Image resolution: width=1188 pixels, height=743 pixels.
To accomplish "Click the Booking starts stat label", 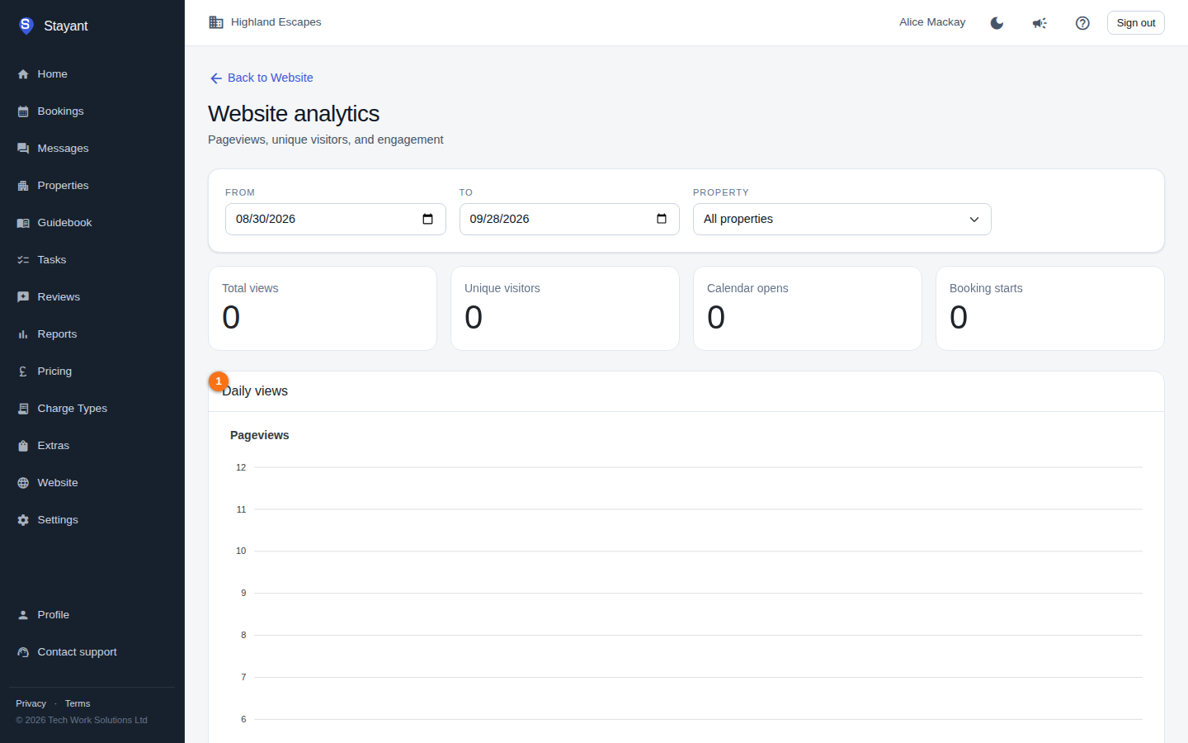I will click(x=986, y=288).
